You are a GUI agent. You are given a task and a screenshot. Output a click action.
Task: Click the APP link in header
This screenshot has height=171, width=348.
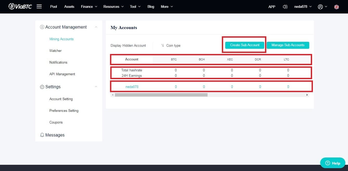pyautogui.click(x=272, y=7)
